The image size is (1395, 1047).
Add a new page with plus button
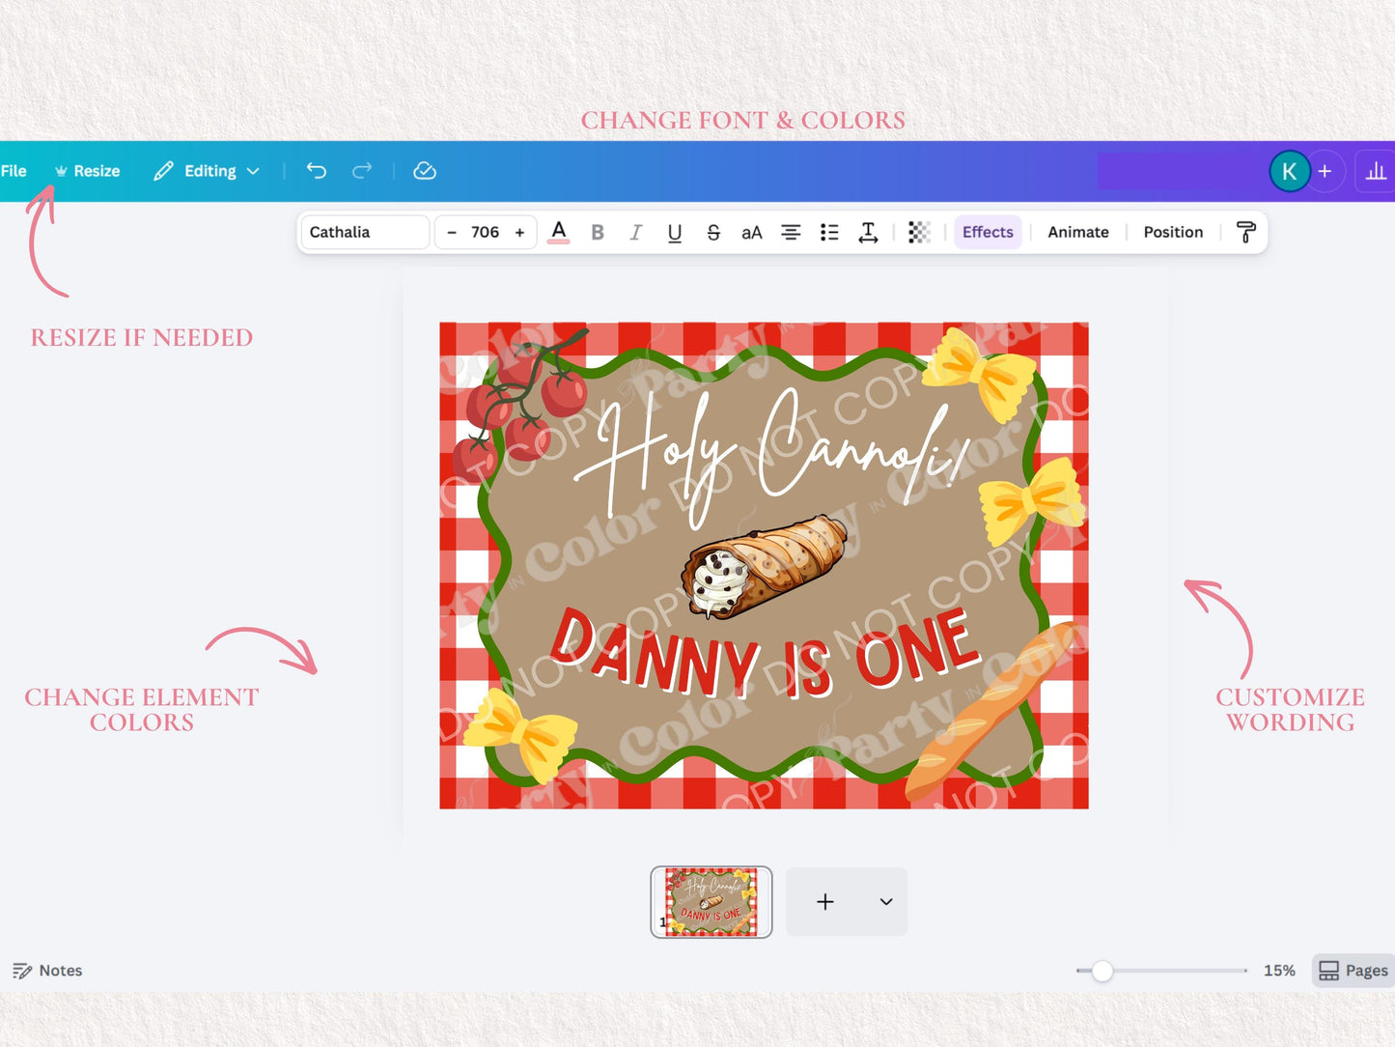click(825, 901)
